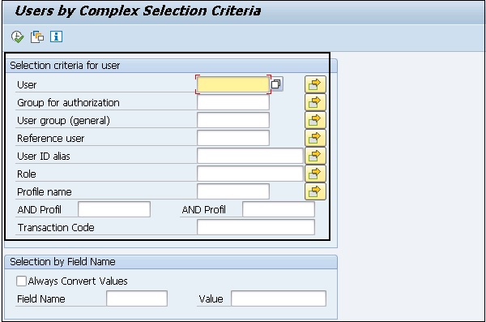Click the Execute clock icon in toolbar
This screenshot has width=486, height=322.
click(17, 37)
